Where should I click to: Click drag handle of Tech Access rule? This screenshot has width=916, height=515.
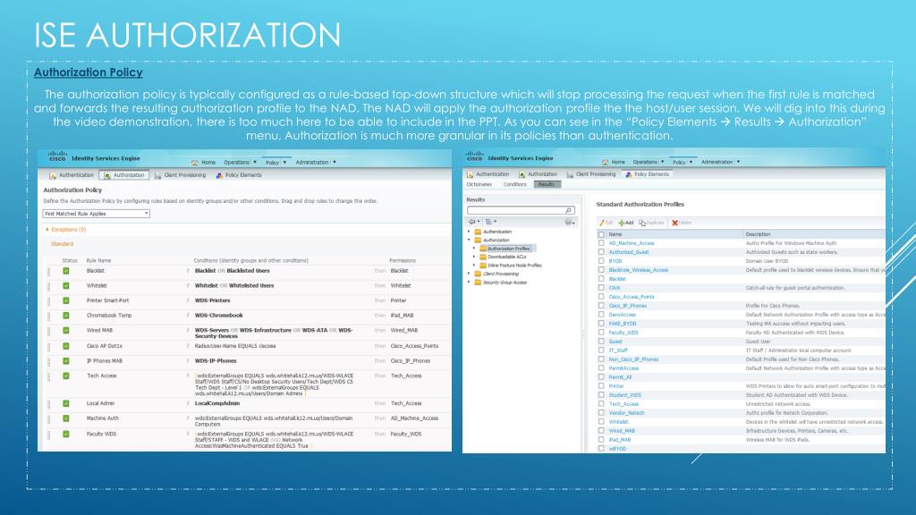[48, 376]
